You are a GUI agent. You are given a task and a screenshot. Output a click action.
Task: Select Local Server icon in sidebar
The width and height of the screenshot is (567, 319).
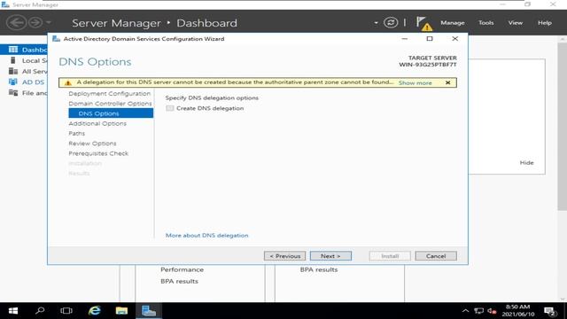click(x=13, y=60)
